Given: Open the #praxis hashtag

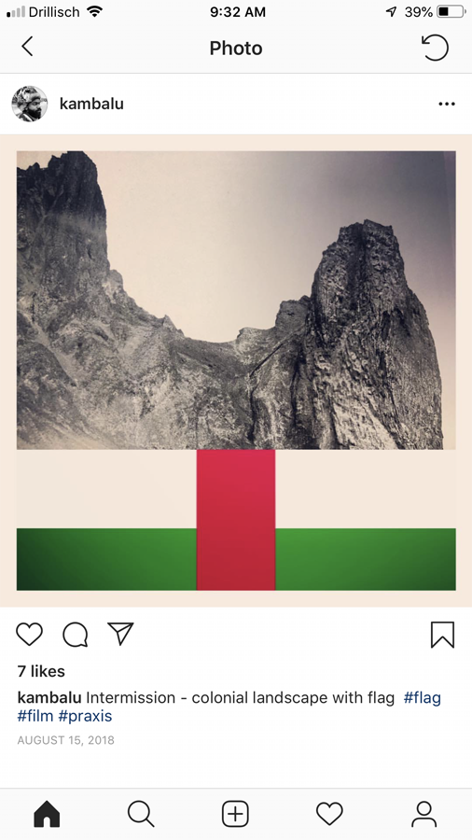Looking at the screenshot, I should 85,716.
